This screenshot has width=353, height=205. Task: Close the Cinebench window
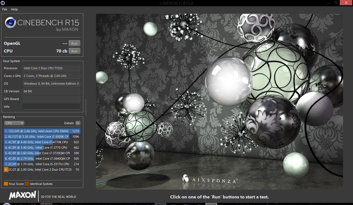(x=346, y=3)
